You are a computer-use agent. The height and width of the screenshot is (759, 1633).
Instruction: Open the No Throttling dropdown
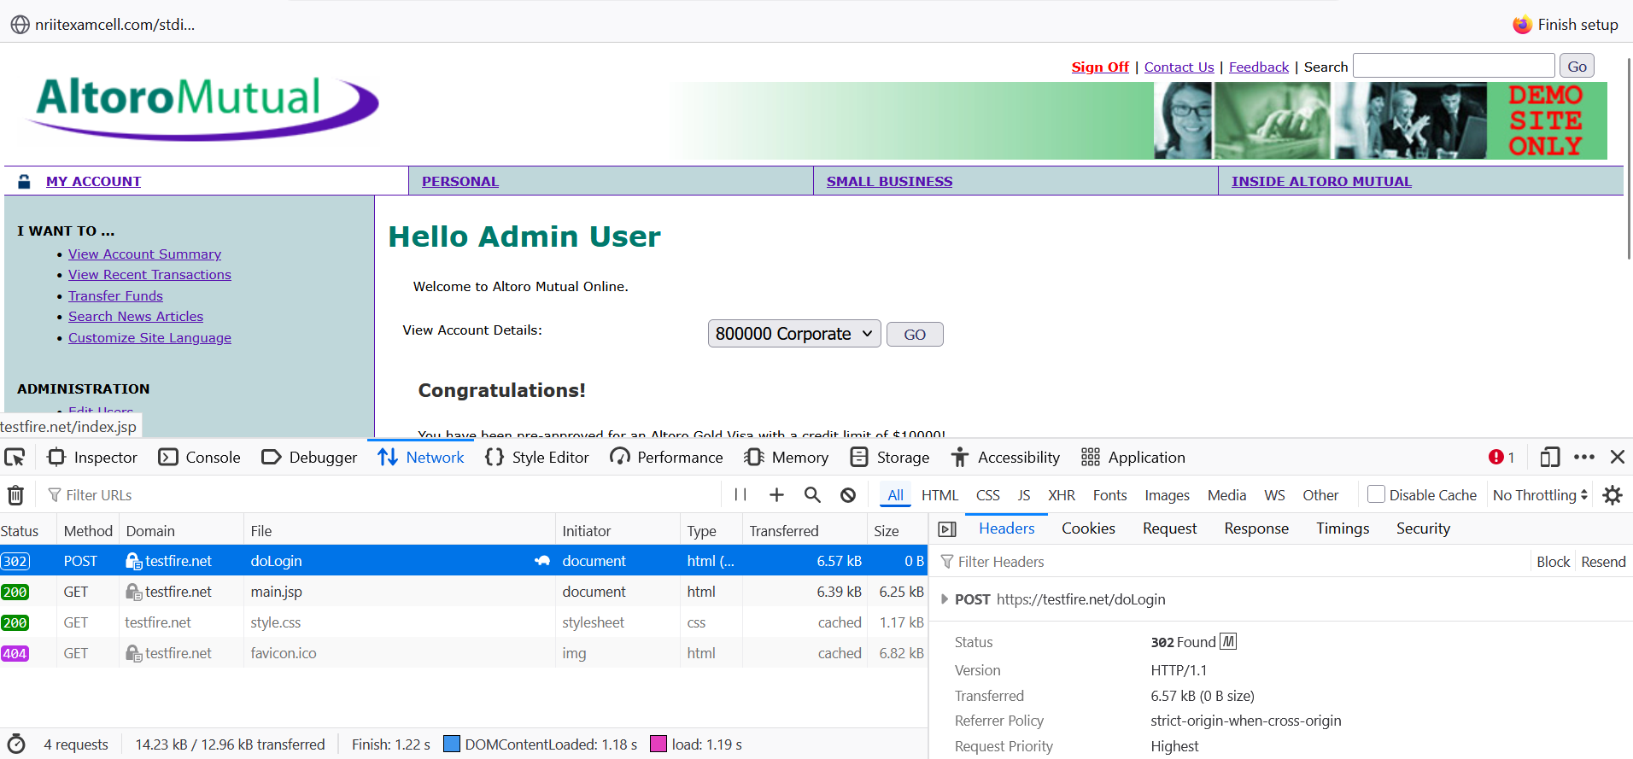pos(1539,495)
